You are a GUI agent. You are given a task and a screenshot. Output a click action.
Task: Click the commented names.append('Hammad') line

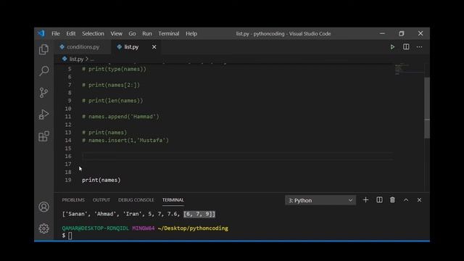coord(120,117)
